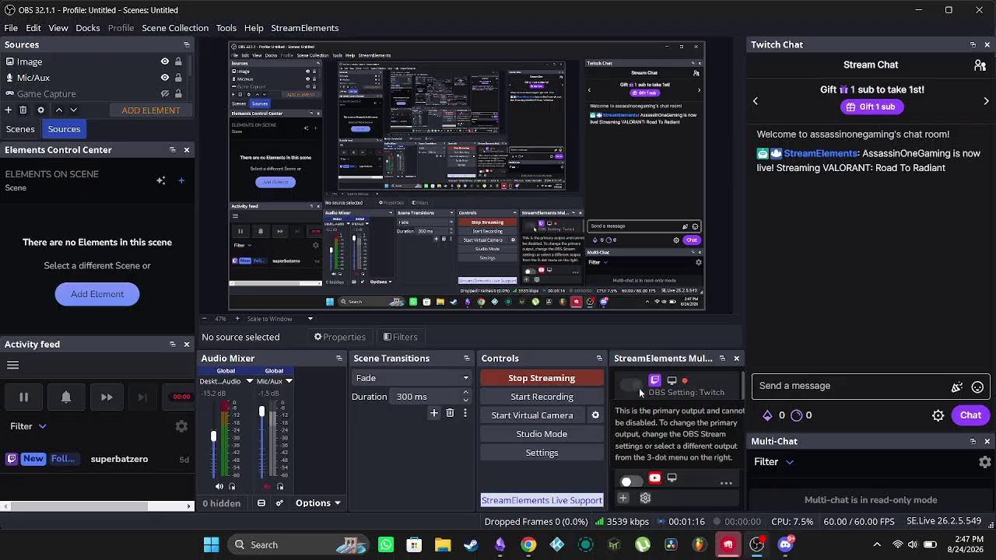Click the sparkle icon beside Elements on Scene

point(160,180)
